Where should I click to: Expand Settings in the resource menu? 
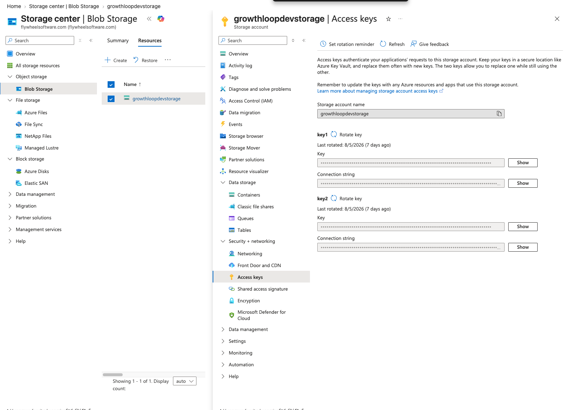point(223,341)
